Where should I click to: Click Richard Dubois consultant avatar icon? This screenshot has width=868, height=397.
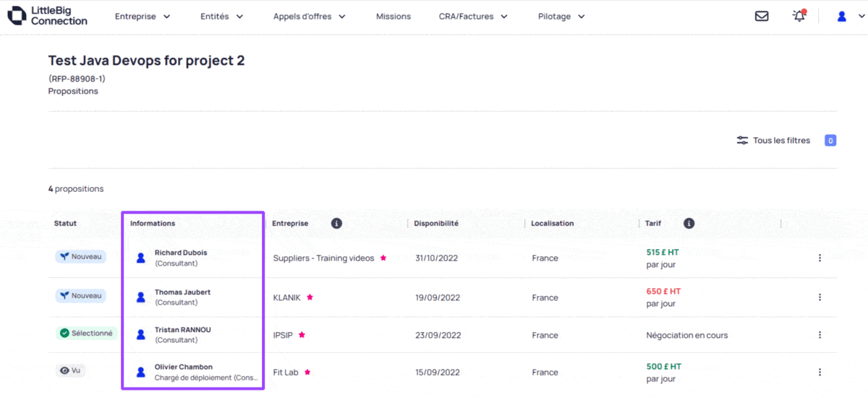tap(141, 258)
